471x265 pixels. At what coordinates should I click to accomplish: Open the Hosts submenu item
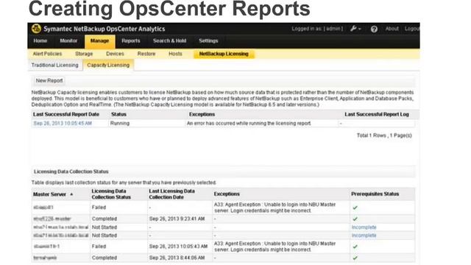pos(175,54)
